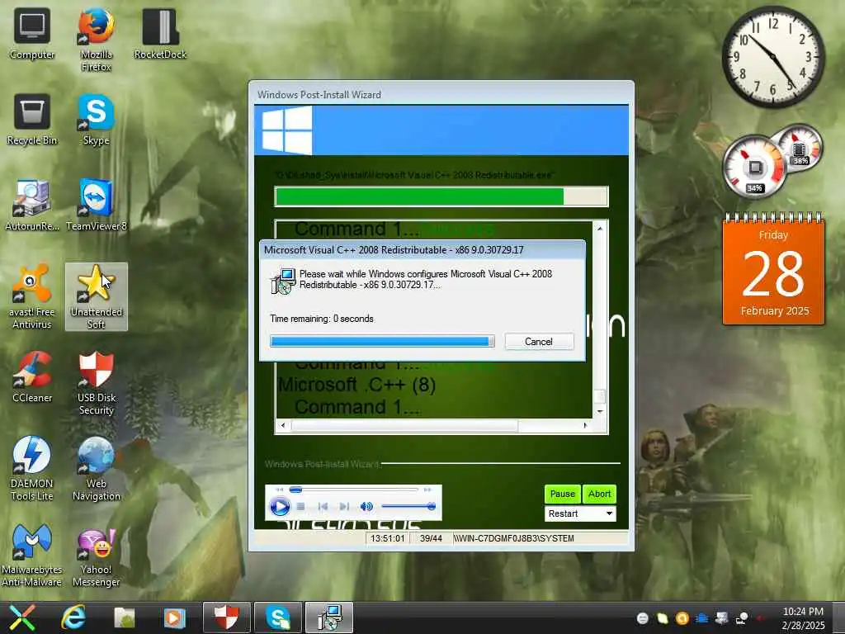Adjust the media player volume slider

(408, 506)
